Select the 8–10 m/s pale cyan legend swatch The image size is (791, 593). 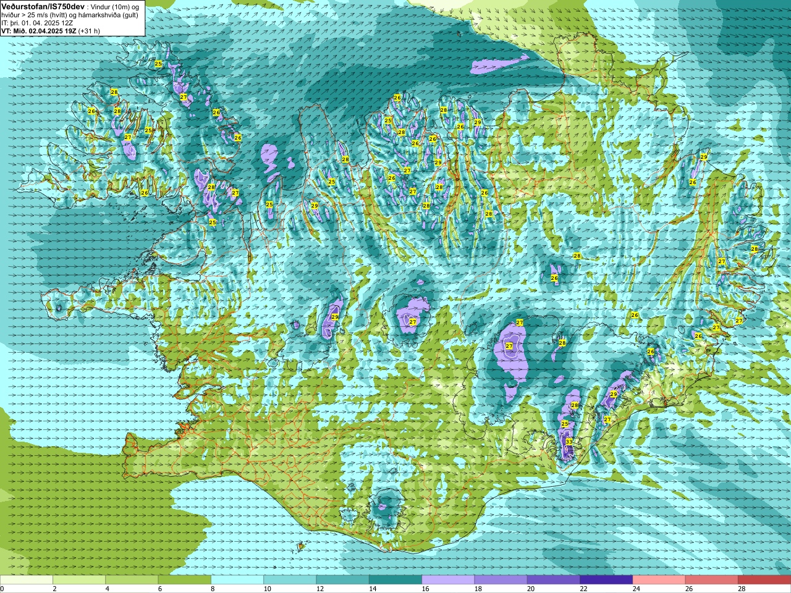coord(237,580)
